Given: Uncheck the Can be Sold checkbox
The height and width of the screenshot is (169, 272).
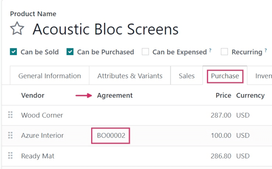Looking at the screenshot, I should (x=13, y=52).
